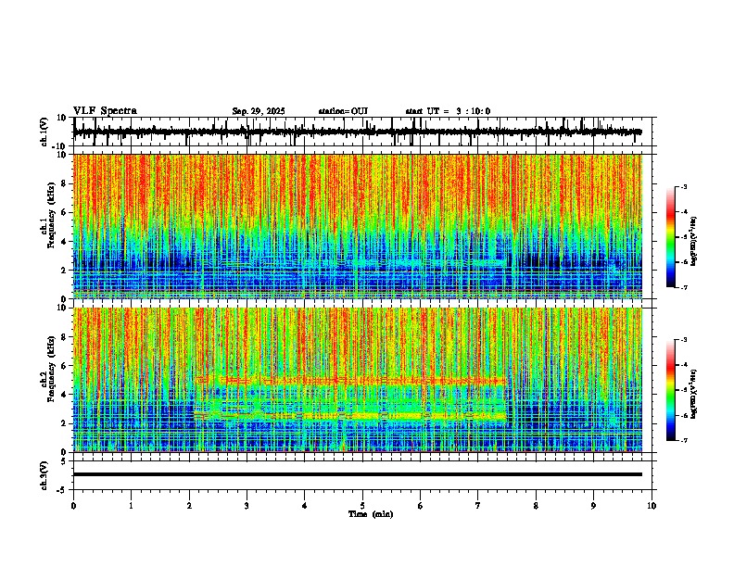Click time axis tick label "4"
734x567 pixels.
coord(305,506)
